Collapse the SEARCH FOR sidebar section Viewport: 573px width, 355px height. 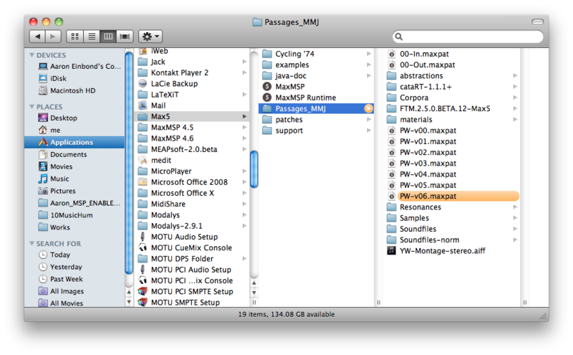32,243
